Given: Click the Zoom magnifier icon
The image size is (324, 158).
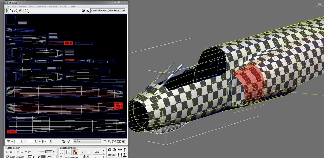Looking at the screenshot, I should (110, 141).
